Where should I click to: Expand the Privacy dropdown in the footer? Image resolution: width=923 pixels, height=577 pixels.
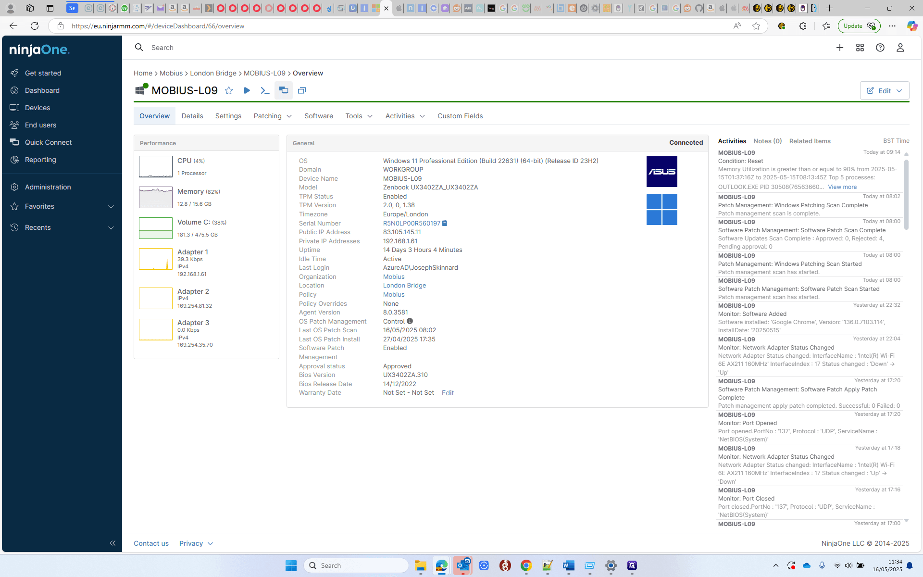point(196,543)
